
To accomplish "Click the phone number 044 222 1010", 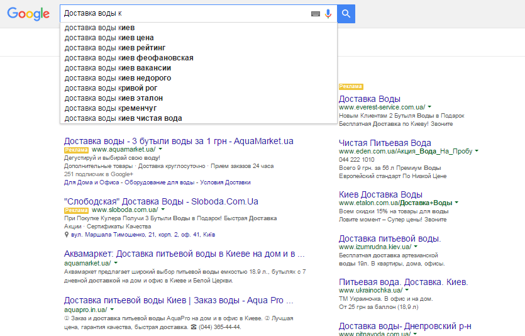I will click(x=356, y=160).
